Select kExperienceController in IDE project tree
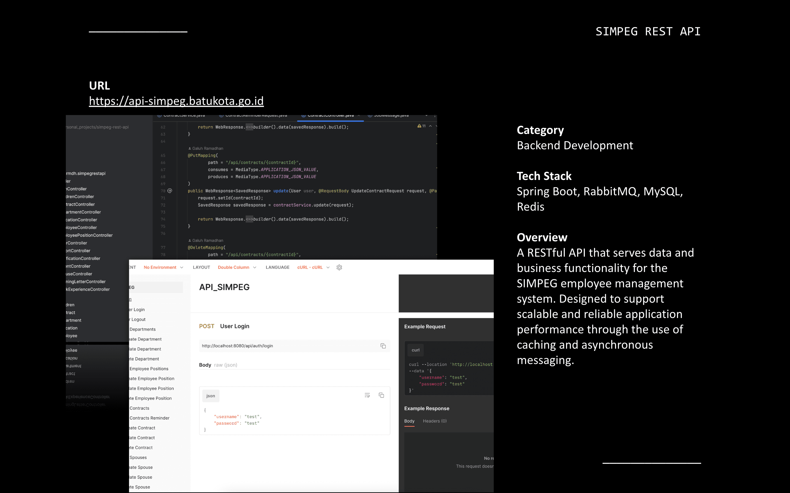 [x=88, y=289]
